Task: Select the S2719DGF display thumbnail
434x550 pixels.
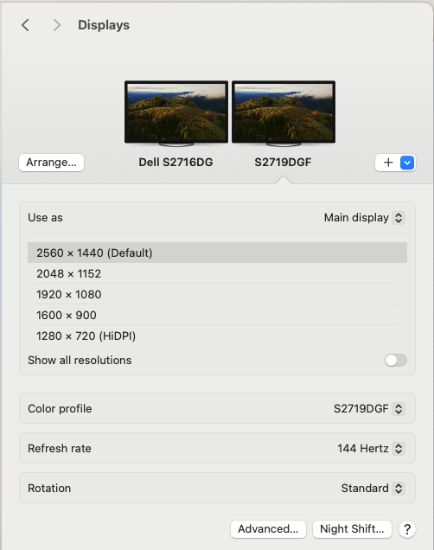Action: pyautogui.click(x=284, y=112)
